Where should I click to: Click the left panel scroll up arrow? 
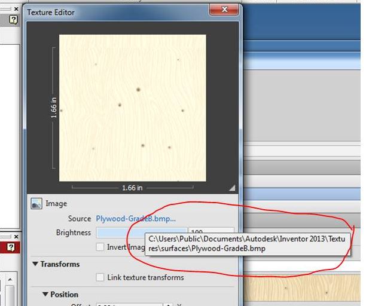tap(10, 280)
